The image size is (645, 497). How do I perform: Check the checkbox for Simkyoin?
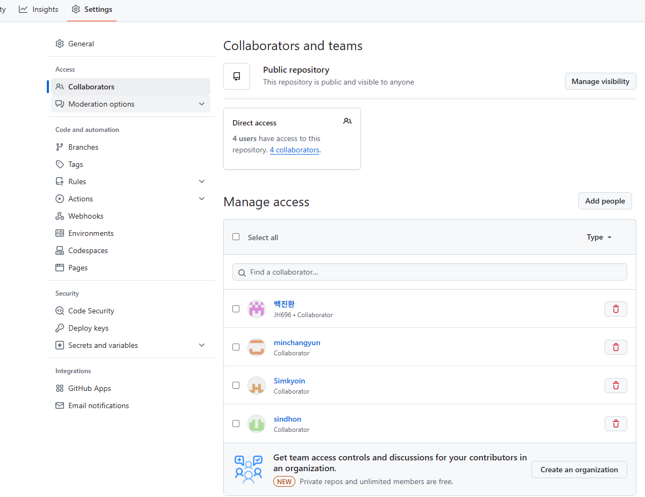tap(236, 386)
